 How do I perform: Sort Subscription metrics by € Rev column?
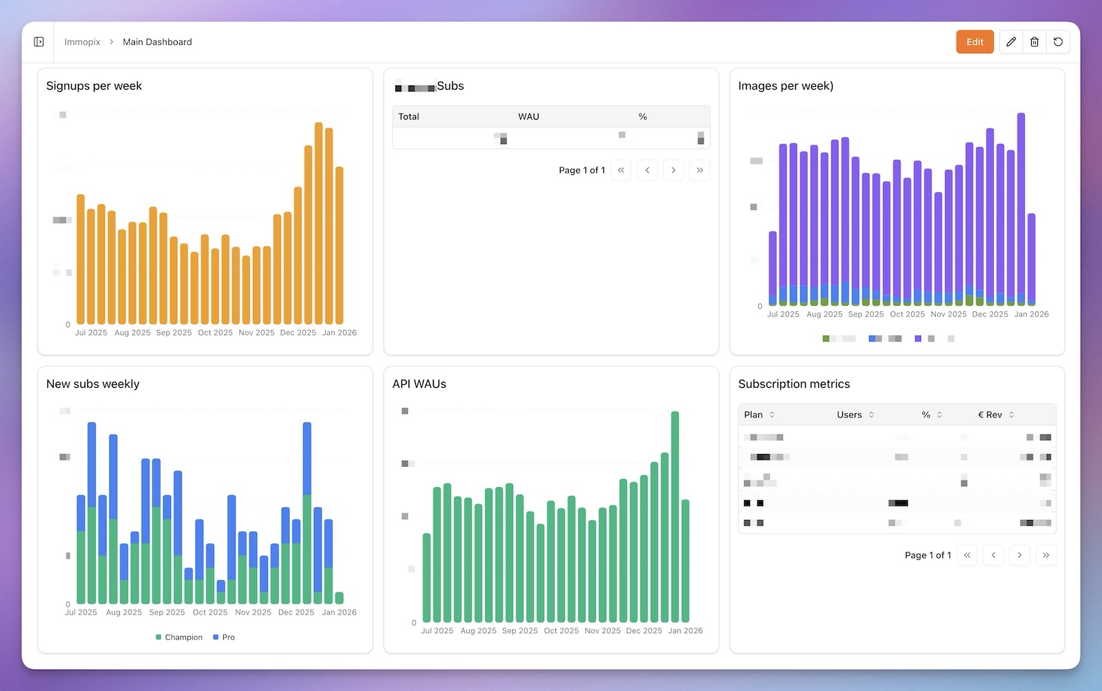tap(996, 415)
